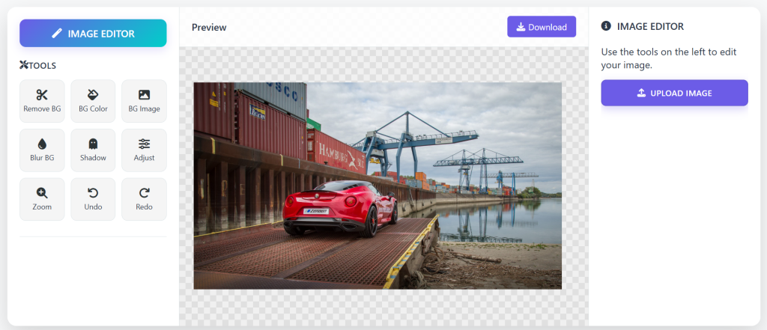Undo the last edit
This screenshot has width=767, height=330.
(x=93, y=199)
